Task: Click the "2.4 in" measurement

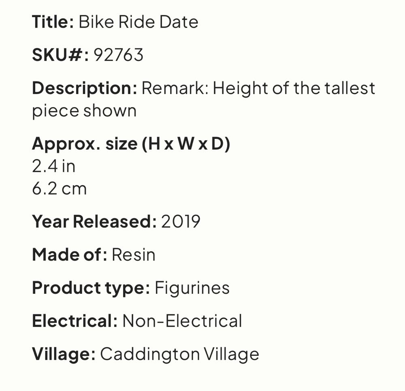Action: point(54,166)
